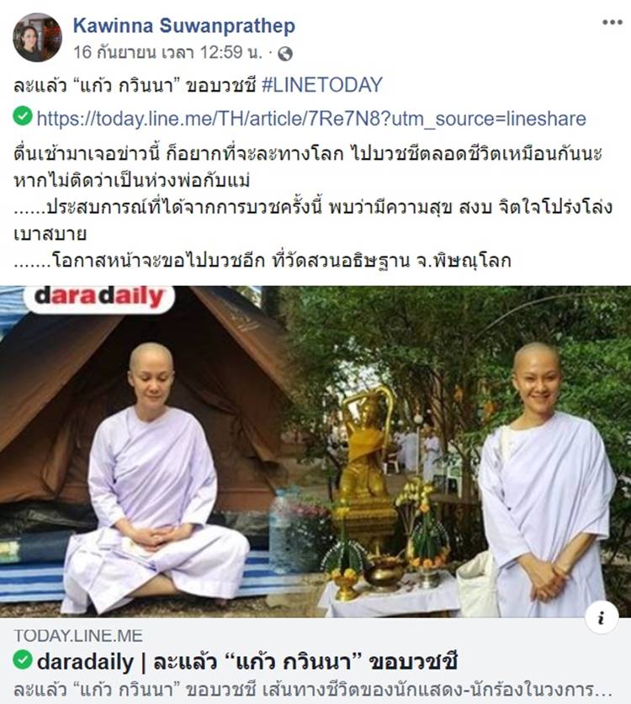The height and width of the screenshot is (704, 631).
Task: Click the TODAY.LINE.ME source domain
Action: coord(78,636)
